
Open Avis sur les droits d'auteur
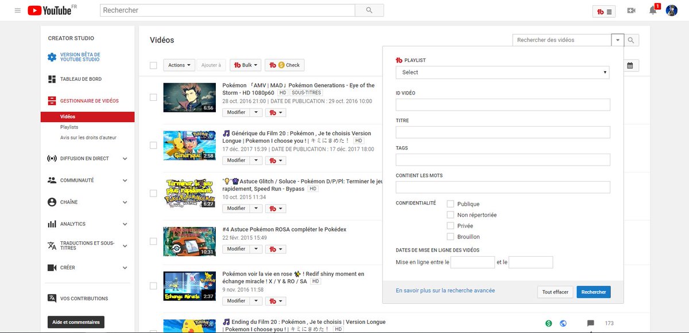pos(88,138)
